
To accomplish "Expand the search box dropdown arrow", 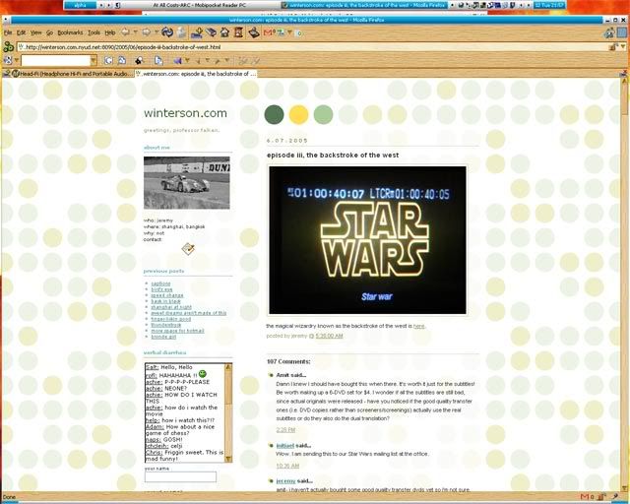I will [x=94, y=61].
